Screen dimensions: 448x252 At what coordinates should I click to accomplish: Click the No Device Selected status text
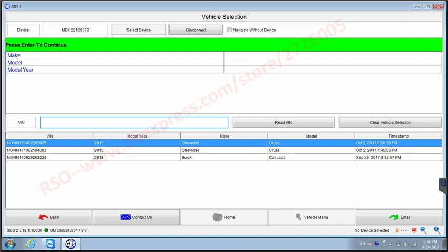(x=372, y=230)
